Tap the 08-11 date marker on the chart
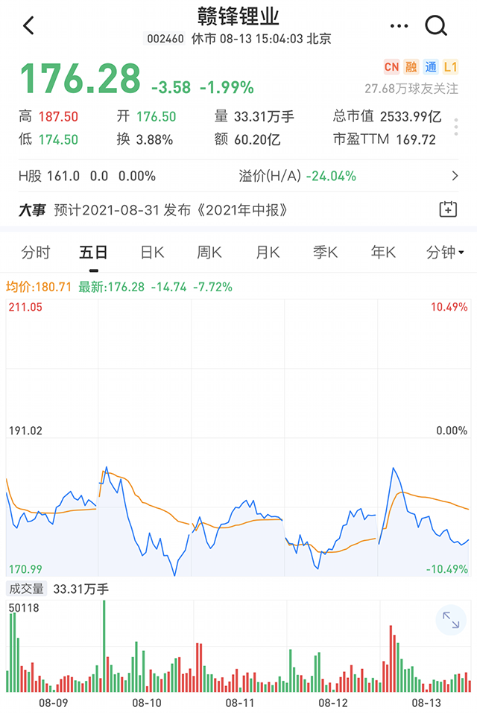477x713 pixels. point(240,703)
